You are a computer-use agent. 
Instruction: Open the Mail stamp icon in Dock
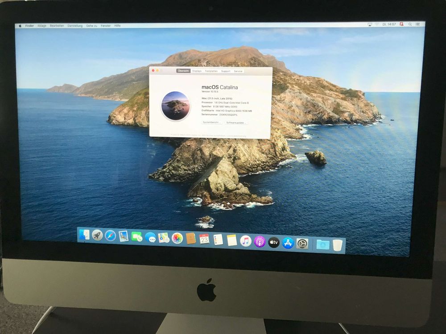tap(124, 236)
